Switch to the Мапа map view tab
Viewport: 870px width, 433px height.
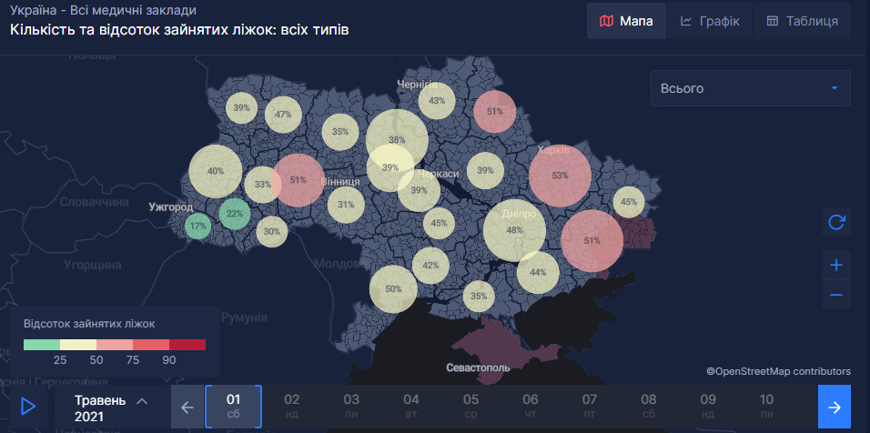pos(626,21)
